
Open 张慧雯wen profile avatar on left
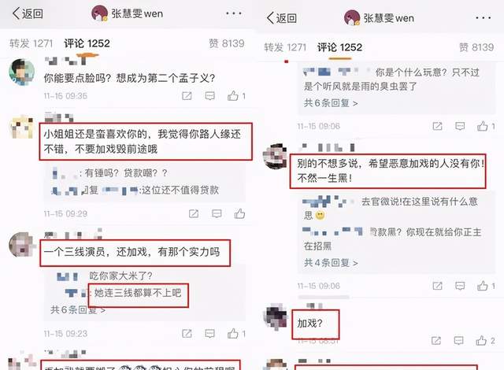(99, 13)
